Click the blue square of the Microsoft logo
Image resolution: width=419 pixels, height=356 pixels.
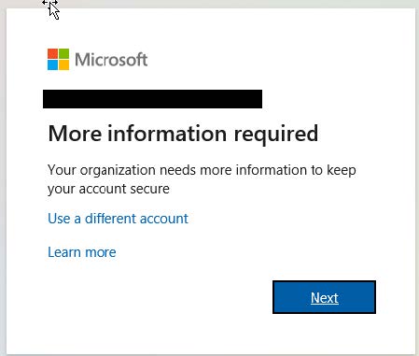tap(52, 65)
